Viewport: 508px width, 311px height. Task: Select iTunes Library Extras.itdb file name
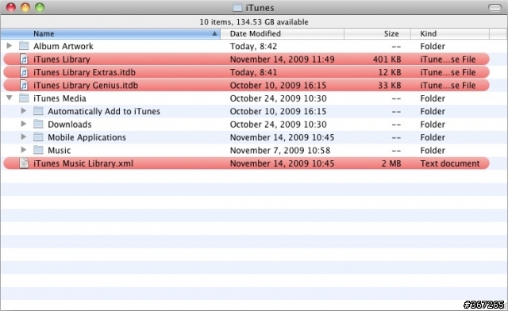(85, 72)
